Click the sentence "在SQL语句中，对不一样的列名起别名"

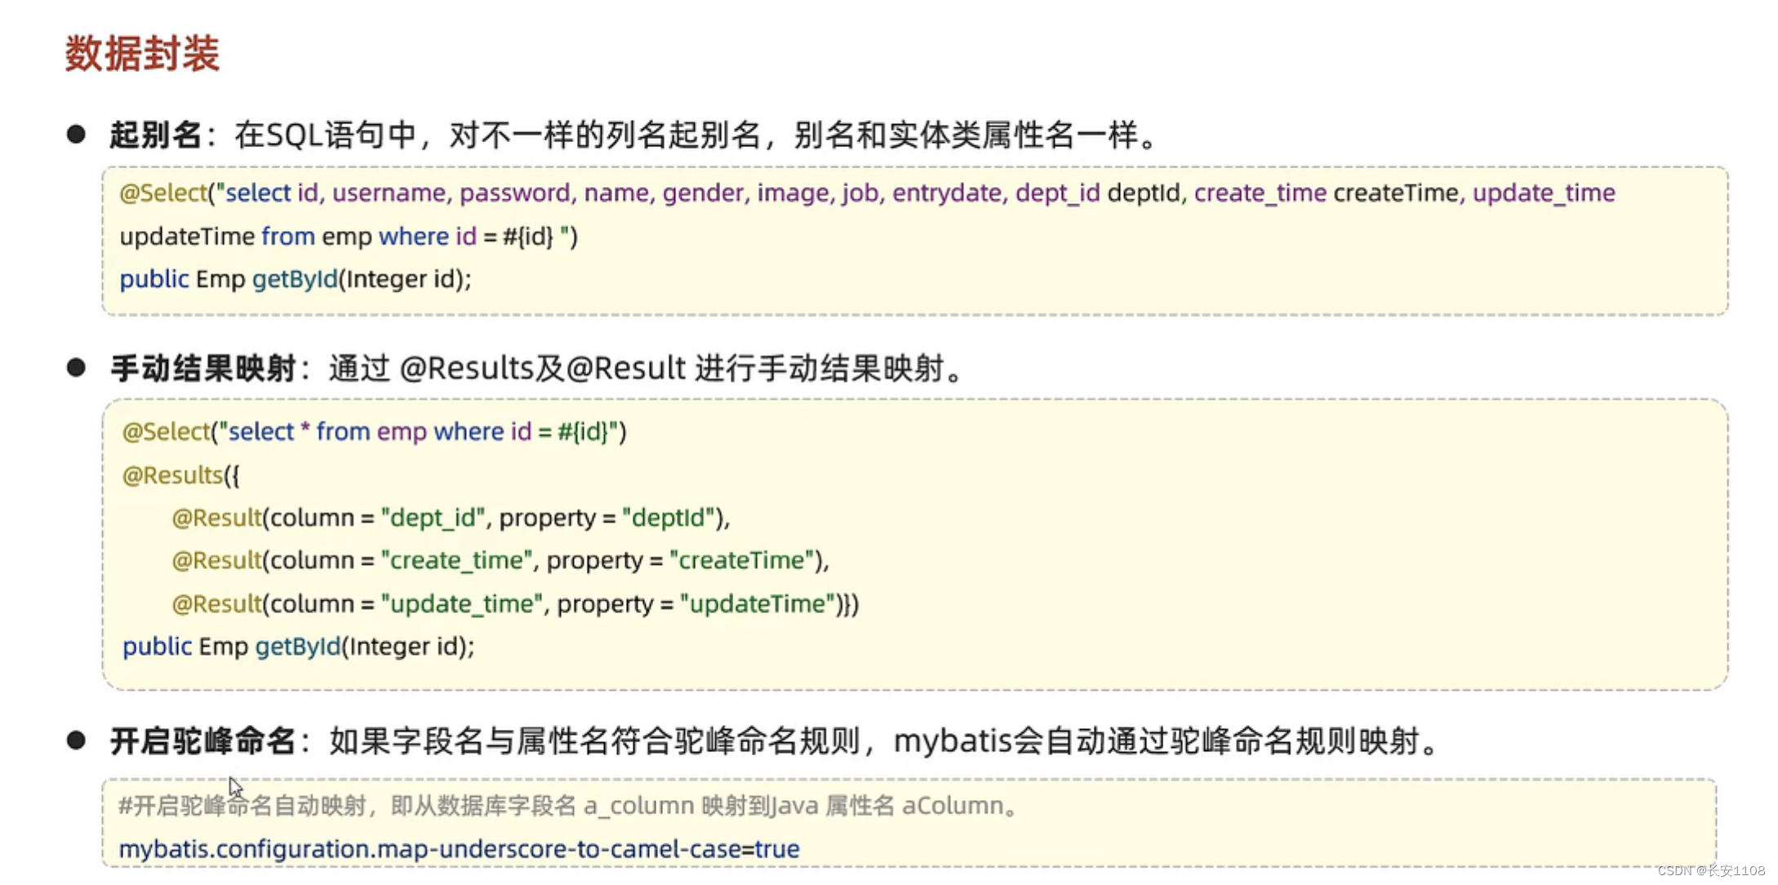click(498, 135)
